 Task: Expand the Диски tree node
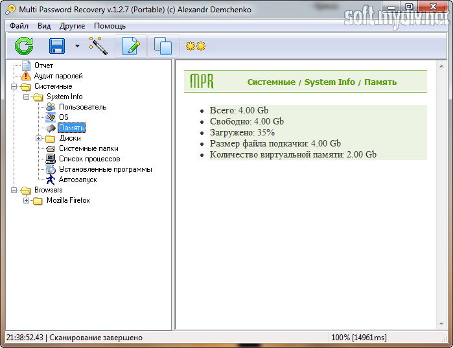[38, 138]
